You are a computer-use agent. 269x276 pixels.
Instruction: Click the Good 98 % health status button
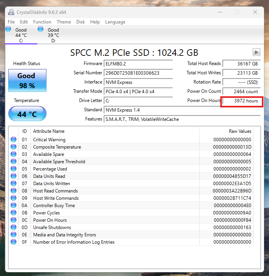click(27, 80)
